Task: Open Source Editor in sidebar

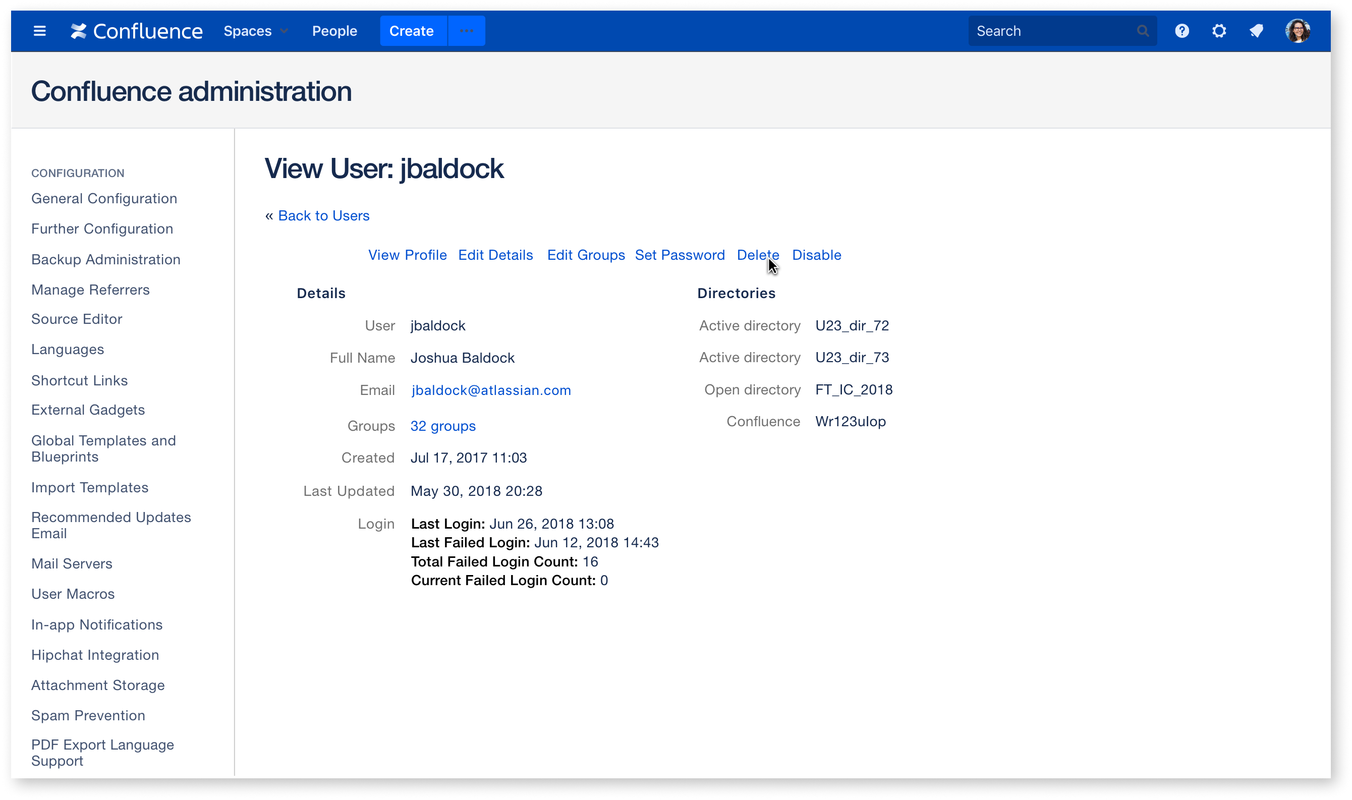Action: click(x=77, y=319)
